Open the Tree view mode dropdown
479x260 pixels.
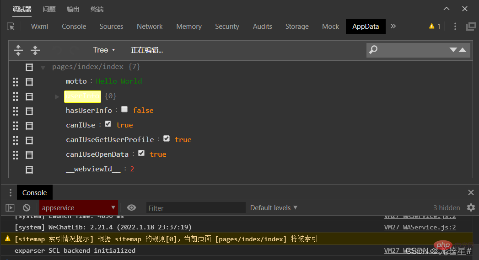click(104, 50)
